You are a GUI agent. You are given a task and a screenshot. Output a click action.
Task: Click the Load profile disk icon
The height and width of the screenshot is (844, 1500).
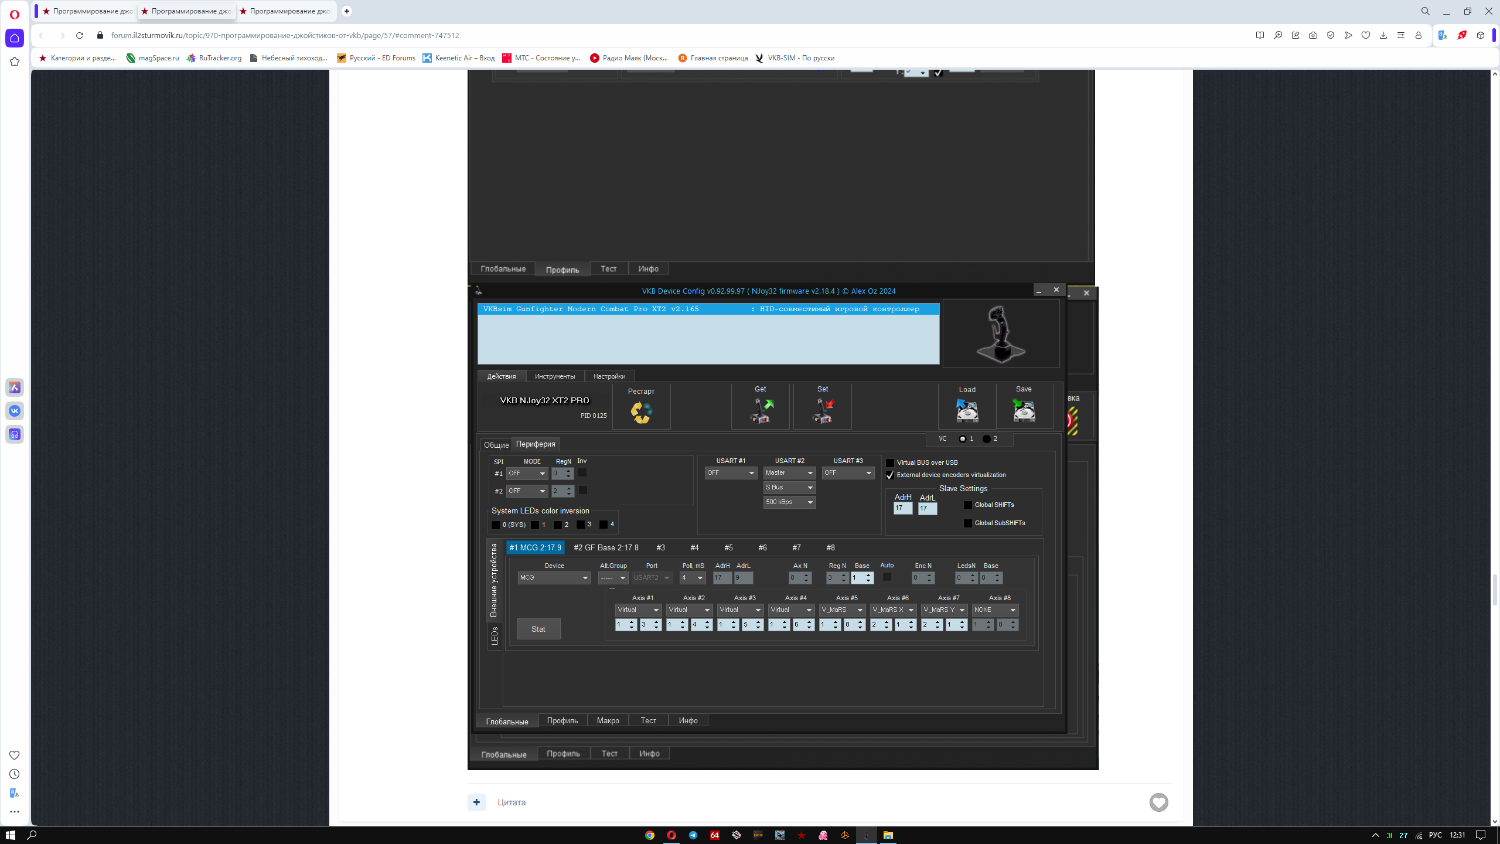(x=967, y=410)
